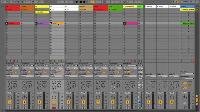Screen dimensions: 200x112
Task: Toggle the Draw Mode pencil icon
Action: (173, 2)
